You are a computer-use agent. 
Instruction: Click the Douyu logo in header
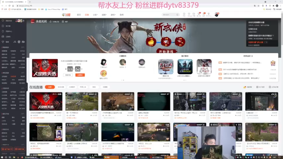pyautogui.click(x=66, y=15)
